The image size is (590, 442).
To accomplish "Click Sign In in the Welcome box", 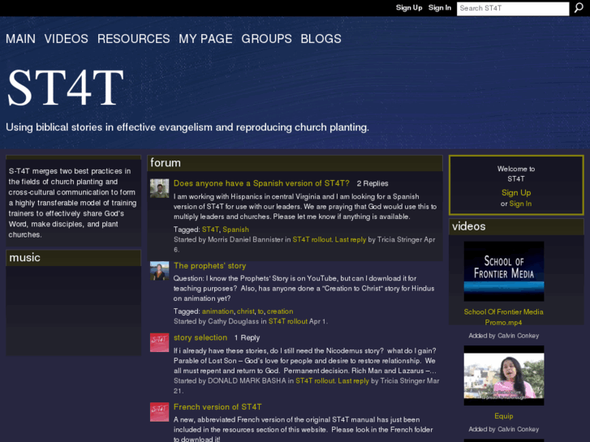I will [x=520, y=204].
